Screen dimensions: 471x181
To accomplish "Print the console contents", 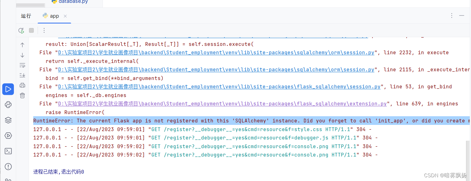I will pyautogui.click(x=22, y=85).
